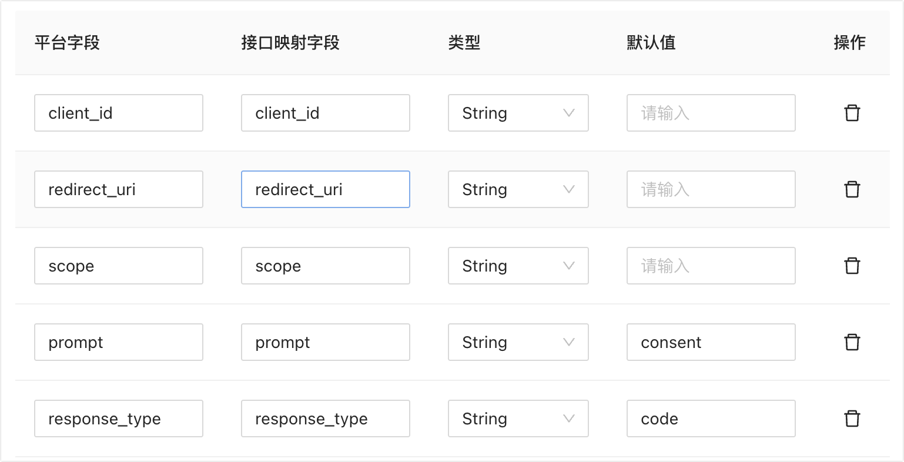The image size is (904, 462).
Task: Click the empty default value for scope
Action: [711, 266]
